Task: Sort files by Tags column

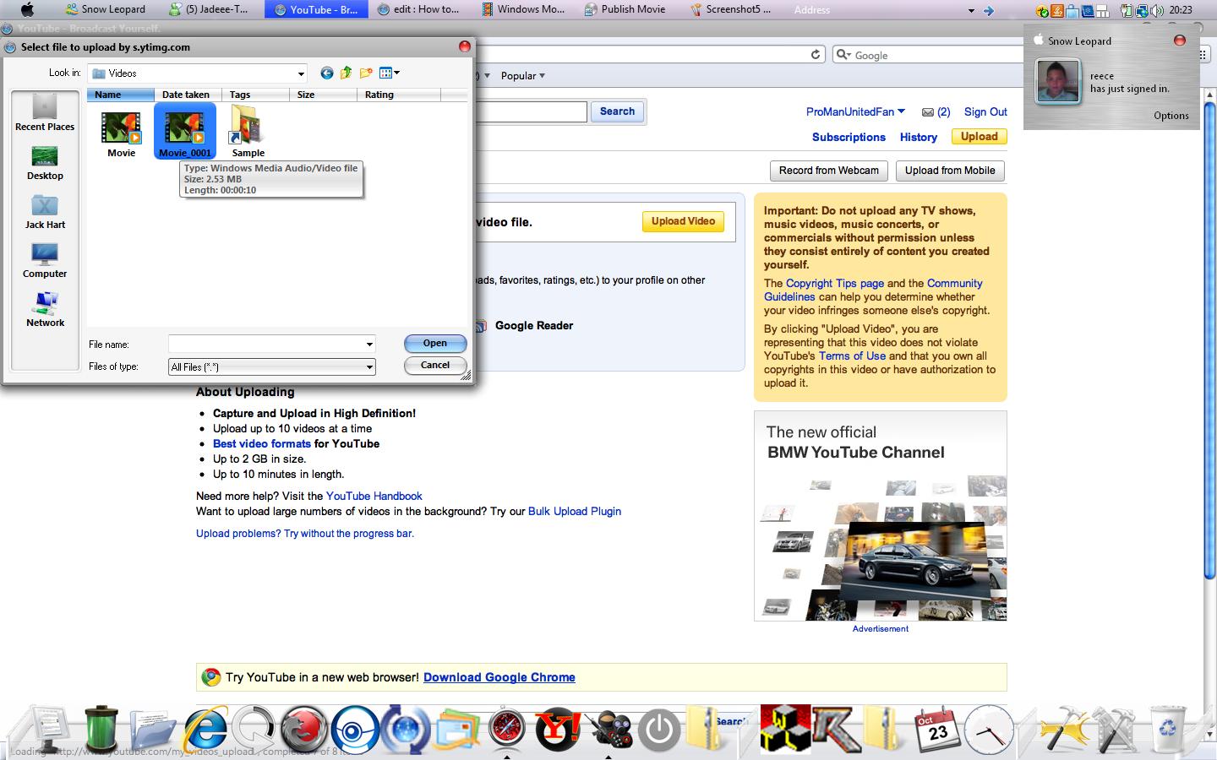Action: [256, 95]
